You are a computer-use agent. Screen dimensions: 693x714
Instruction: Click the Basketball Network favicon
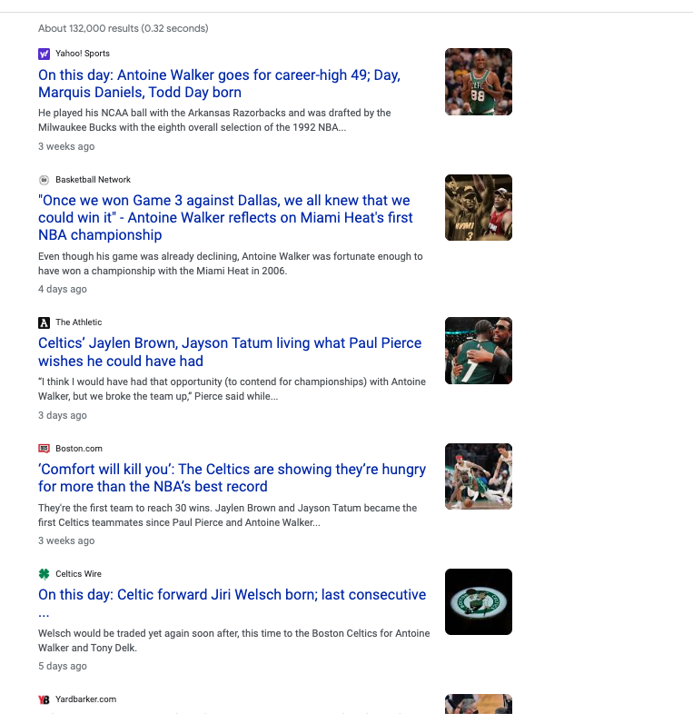[44, 180]
